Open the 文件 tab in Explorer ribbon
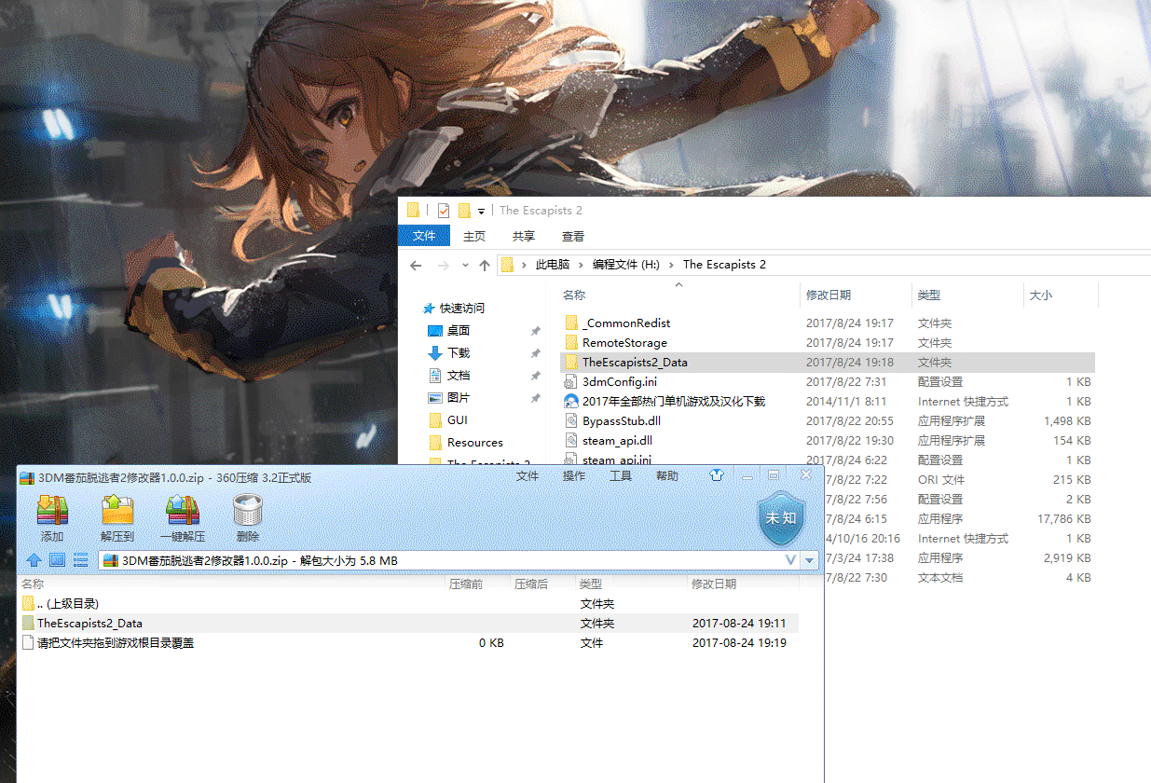Screen dimensions: 1151x783 (x=424, y=236)
